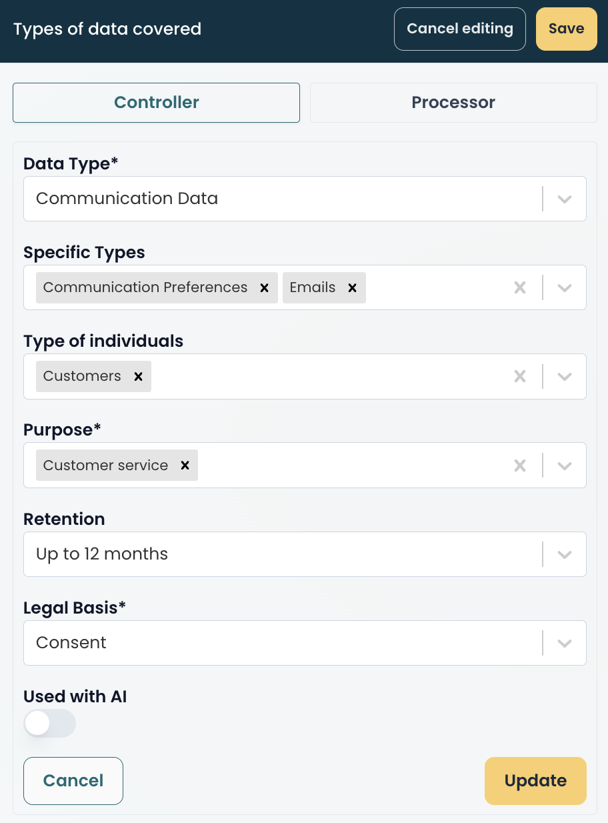Clear the Type of individuals field
This screenshot has width=608, height=823.
coord(520,376)
